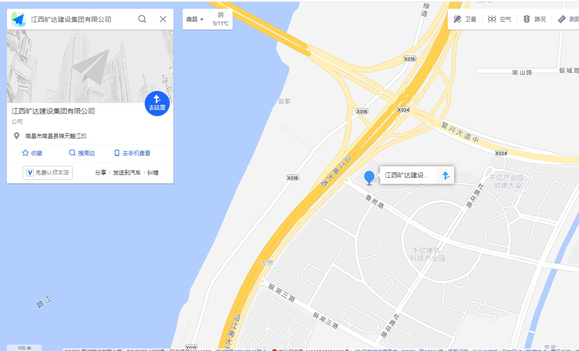Expand the 南昌 city dropdown
Viewport: 579px width, 351px height.
pyautogui.click(x=195, y=19)
